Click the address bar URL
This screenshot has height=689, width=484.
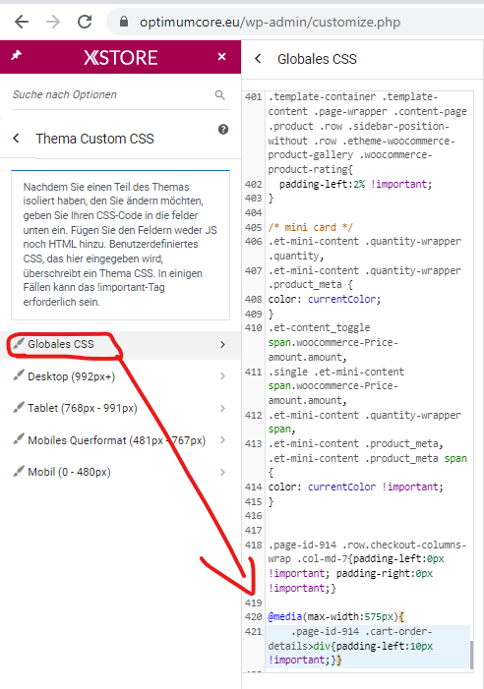point(270,22)
